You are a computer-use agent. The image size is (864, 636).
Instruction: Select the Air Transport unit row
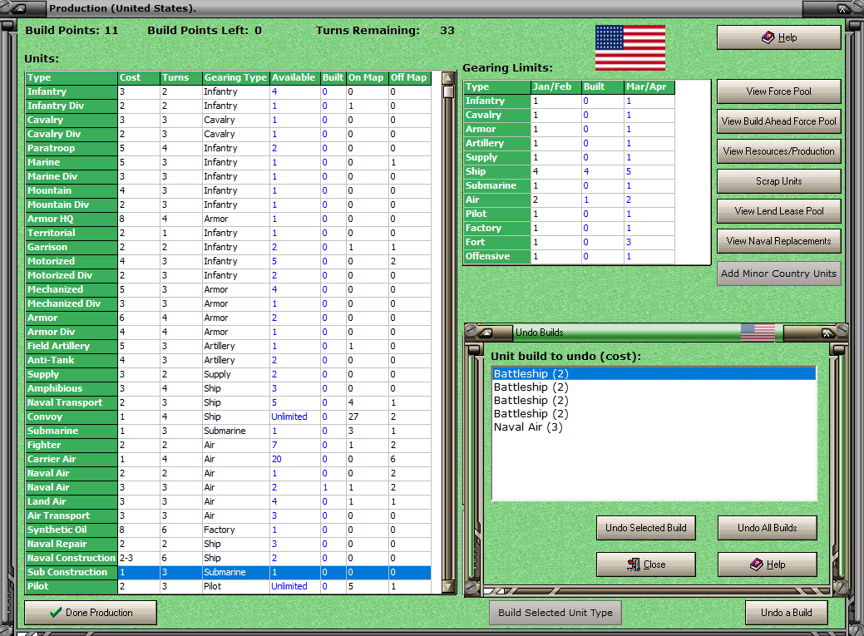click(x=228, y=515)
